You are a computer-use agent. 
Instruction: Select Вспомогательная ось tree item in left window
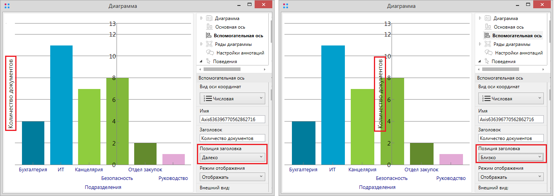[239, 36]
